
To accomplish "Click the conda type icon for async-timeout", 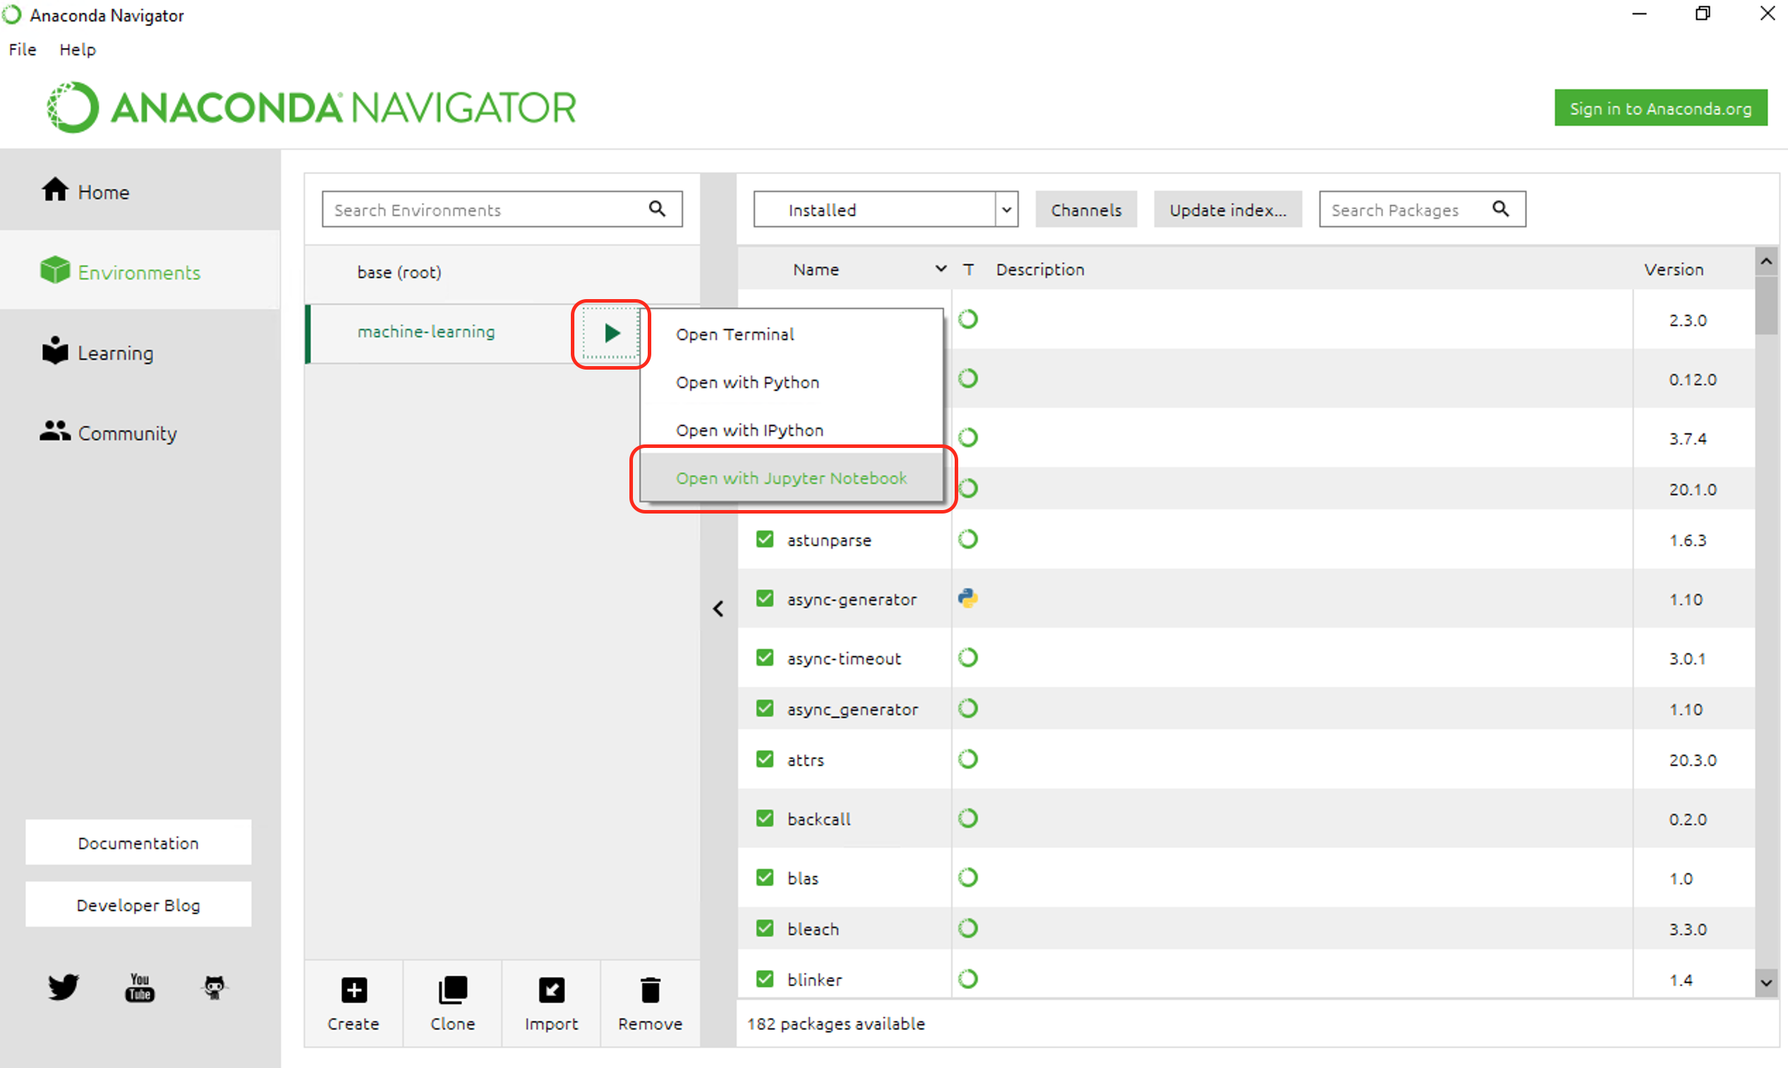I will 968,657.
